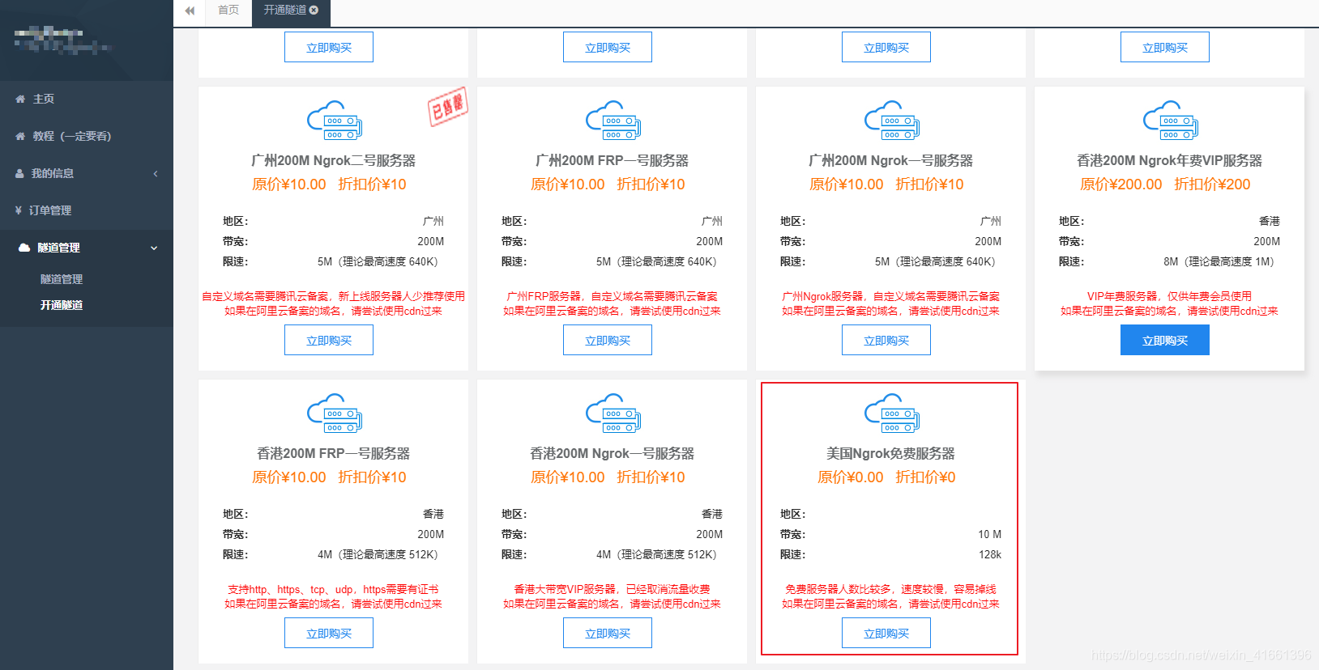Image resolution: width=1319 pixels, height=670 pixels.
Task: Click the double-arrow tab scroll-left icon
Action: pos(190,11)
